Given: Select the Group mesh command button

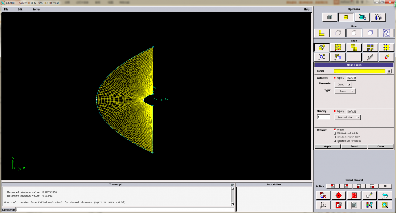Looking at the screenshot, I should coord(386,33).
